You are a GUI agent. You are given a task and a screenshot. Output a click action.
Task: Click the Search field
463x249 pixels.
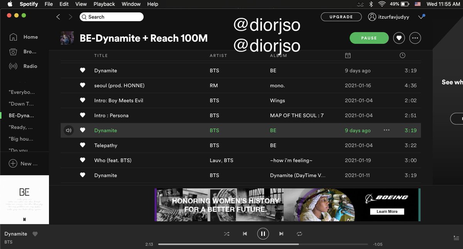pyautogui.click(x=112, y=17)
